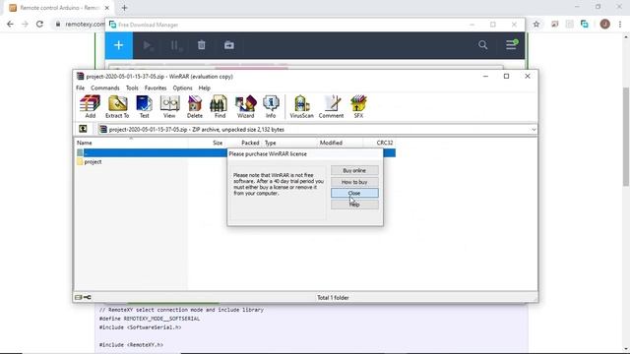Click the Add icon in WinRAR toolbar
Screen dimensions: 630x354
tap(90, 106)
